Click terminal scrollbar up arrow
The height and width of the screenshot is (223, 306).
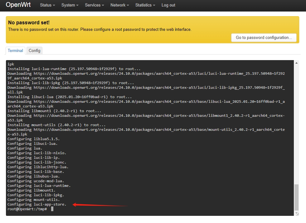296,63
